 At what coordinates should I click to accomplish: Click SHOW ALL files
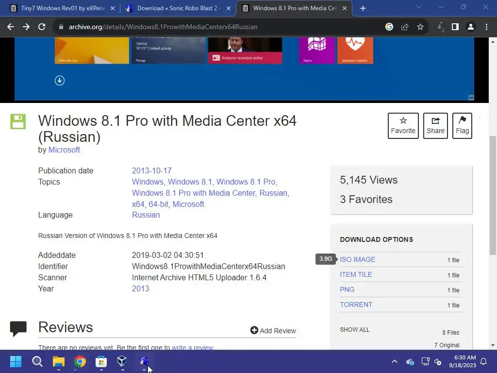tap(355, 330)
